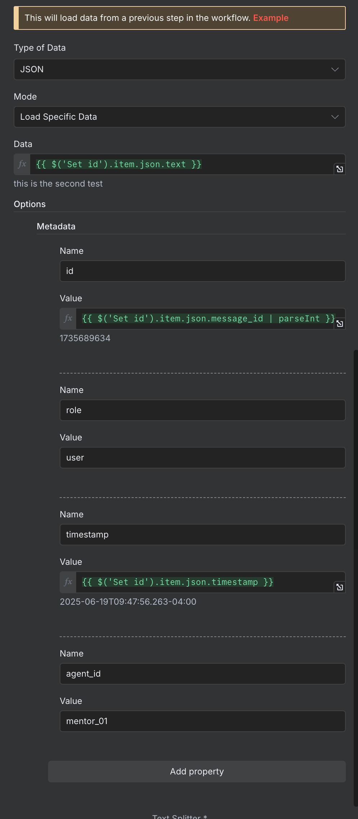Open the Example link in the notice
The height and width of the screenshot is (819, 358).
click(x=271, y=18)
